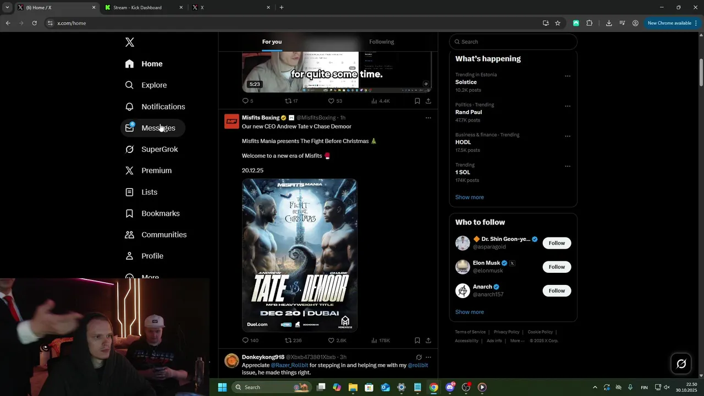Open the Windows Start menu
The height and width of the screenshot is (396, 704).
click(222, 387)
